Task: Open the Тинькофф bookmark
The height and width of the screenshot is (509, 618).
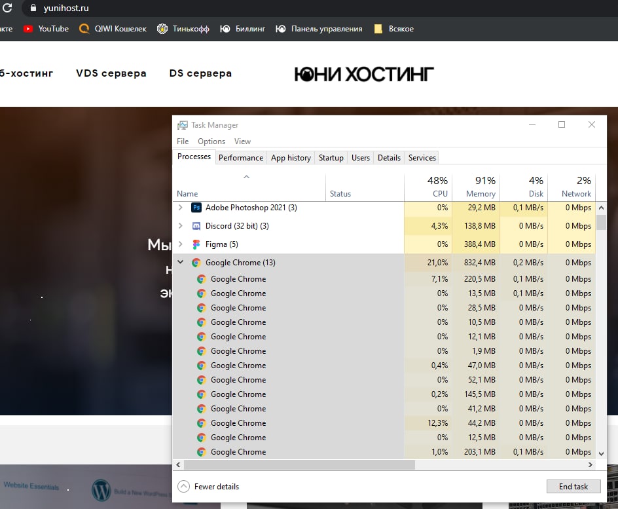Action: click(x=183, y=29)
